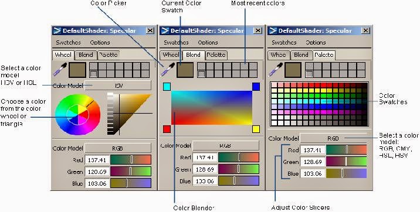
Task: Pick a color on the color wheel
Action: click(x=77, y=115)
